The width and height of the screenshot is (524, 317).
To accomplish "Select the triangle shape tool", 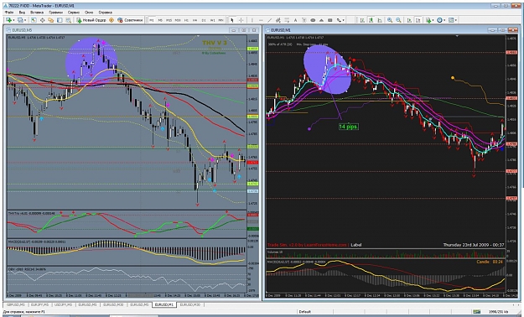I will pos(321,20).
